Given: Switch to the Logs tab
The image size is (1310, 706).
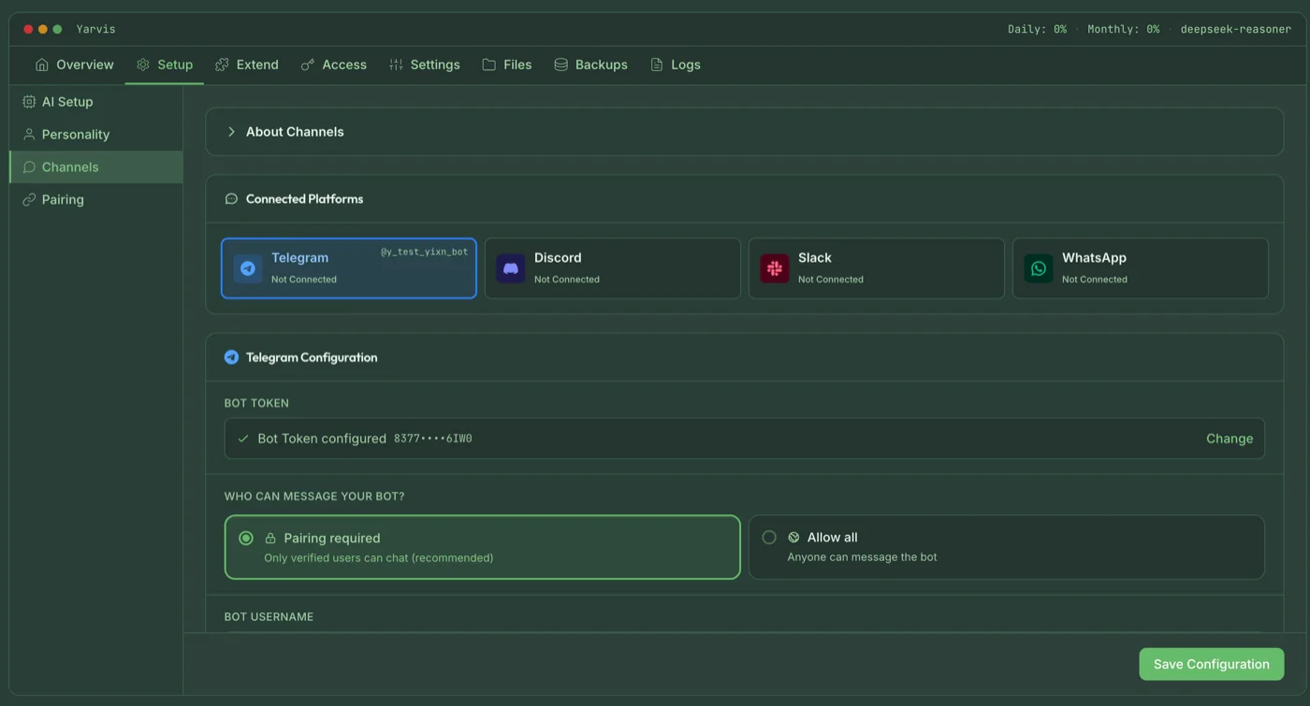Looking at the screenshot, I should pyautogui.click(x=676, y=65).
